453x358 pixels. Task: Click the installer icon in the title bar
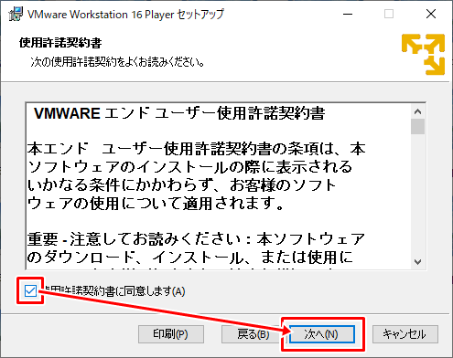[x=16, y=14]
